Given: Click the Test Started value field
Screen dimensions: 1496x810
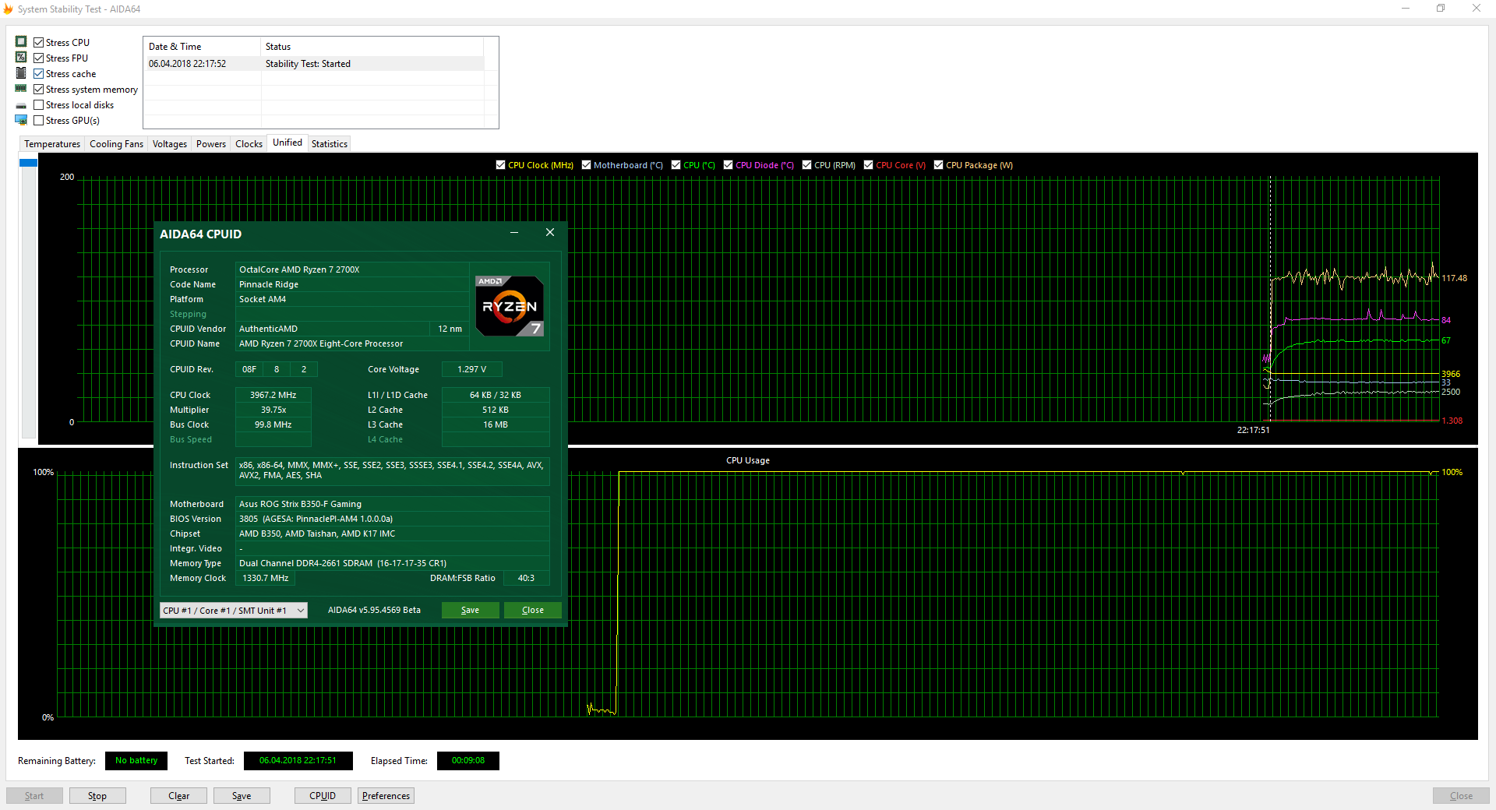Looking at the screenshot, I should point(298,761).
